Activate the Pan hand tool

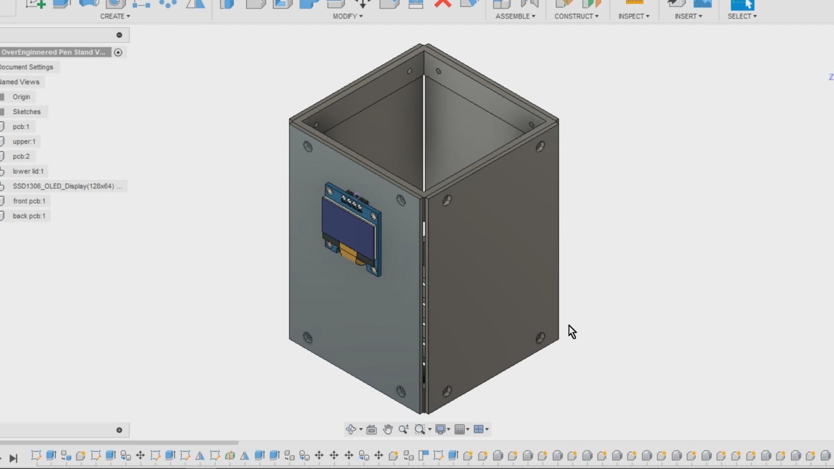(x=387, y=429)
